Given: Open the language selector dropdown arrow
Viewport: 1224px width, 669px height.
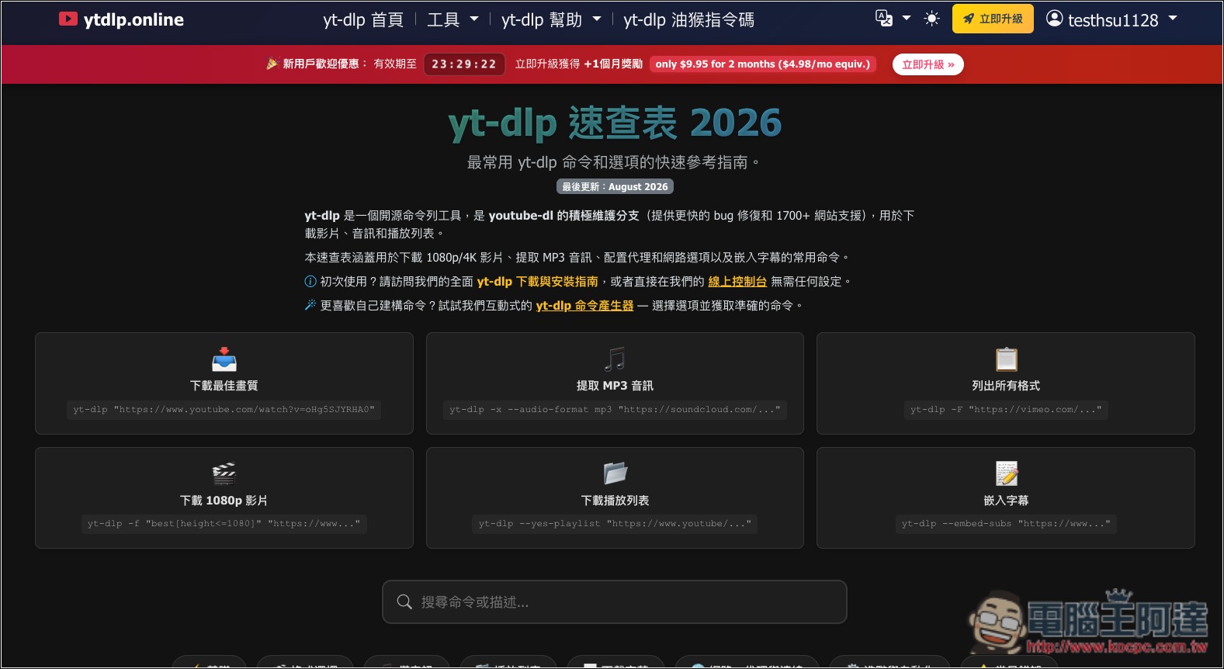Looking at the screenshot, I should [x=907, y=19].
